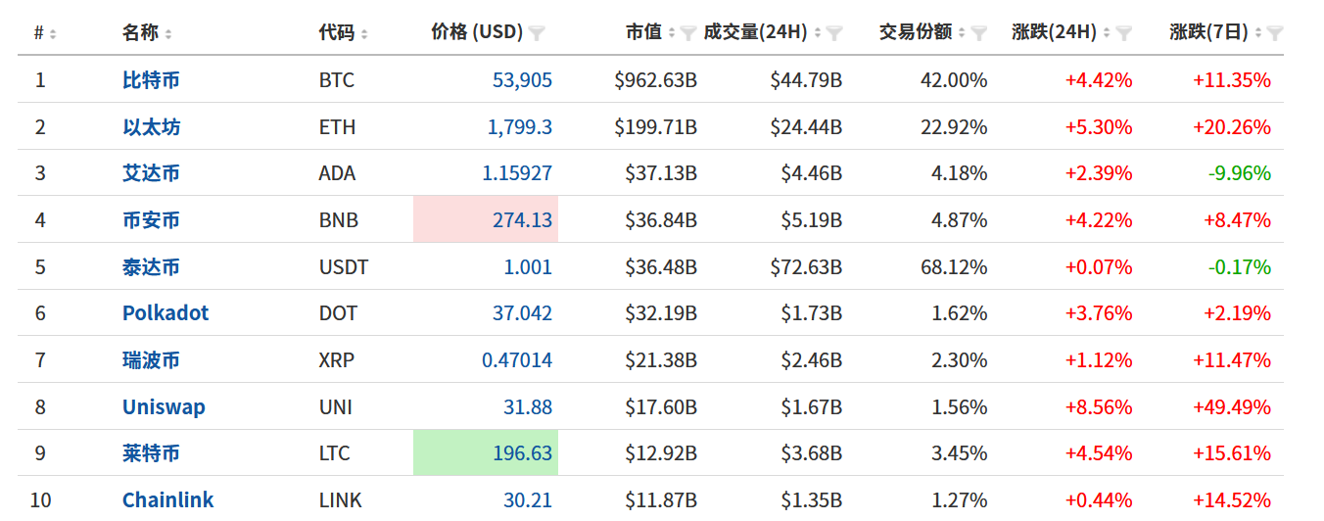Click the 市值 column header label
This screenshot has height=521, width=1324.
point(644,32)
